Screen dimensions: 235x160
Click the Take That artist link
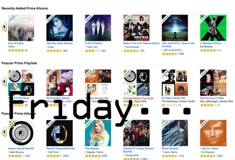pyautogui.click(x=92, y=47)
